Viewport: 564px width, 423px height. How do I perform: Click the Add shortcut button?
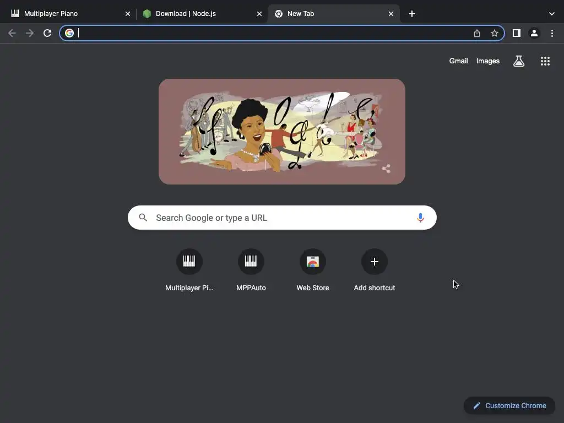tap(375, 270)
